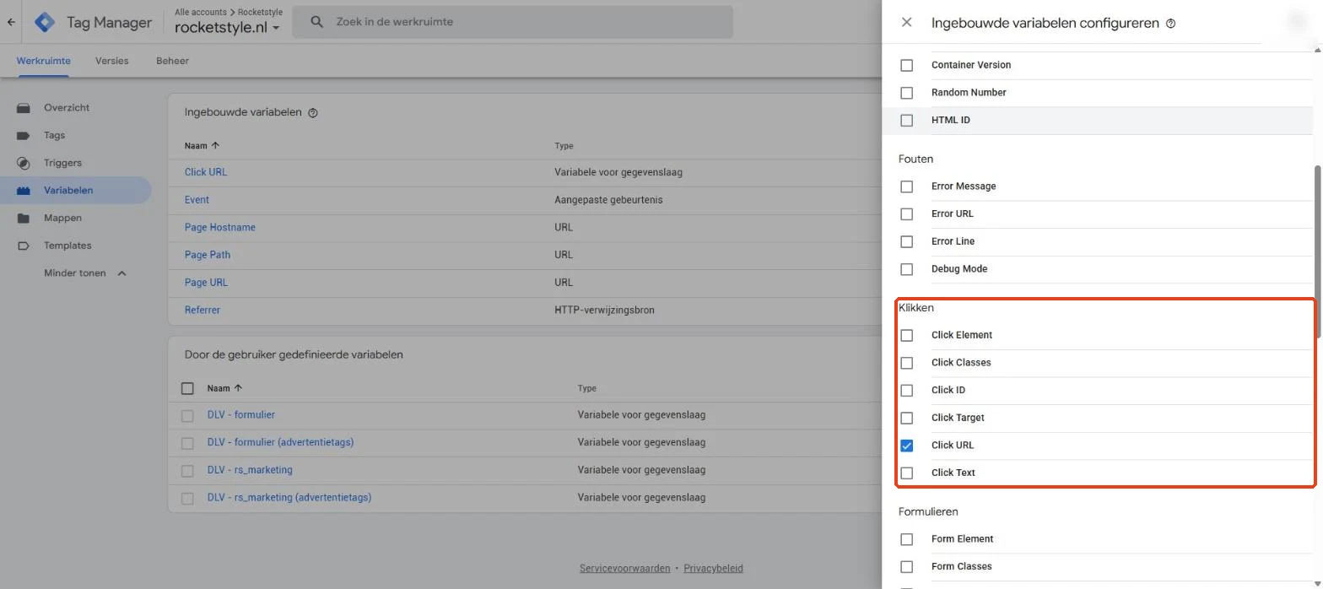The image size is (1323, 589).
Task: Switch to the Werkruimte tab
Action: tap(44, 61)
